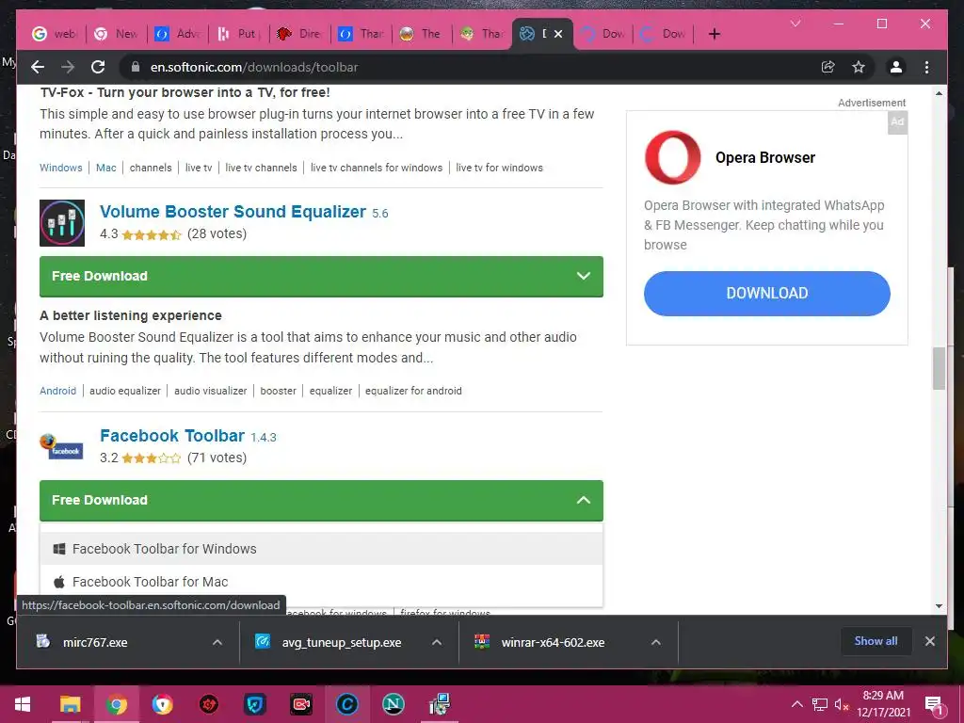Switch to the tab titled 'The'
Screen dimensions: 964x723
coord(422,34)
